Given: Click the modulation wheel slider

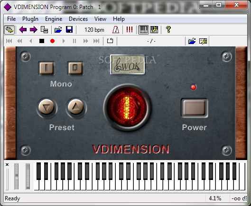Looking at the screenshot, I should (28, 177).
